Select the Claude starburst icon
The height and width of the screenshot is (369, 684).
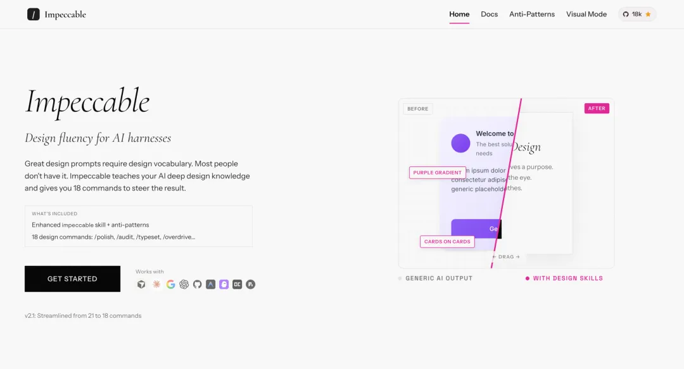point(156,284)
